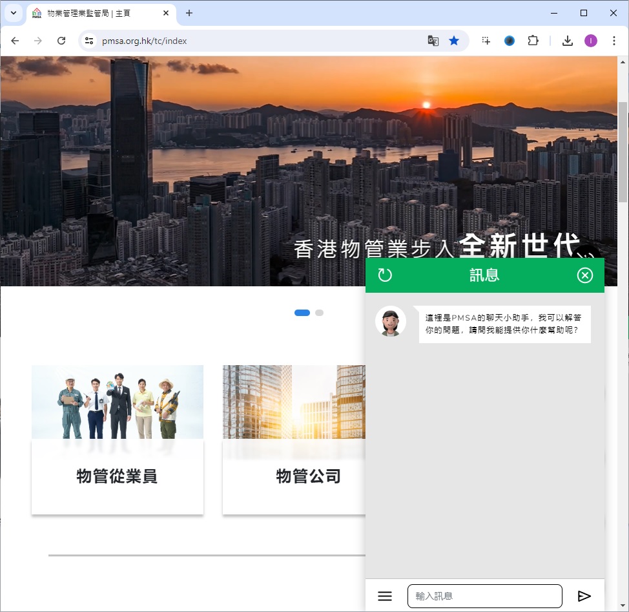
Task: Open the 物管公司 card
Action: [294, 439]
